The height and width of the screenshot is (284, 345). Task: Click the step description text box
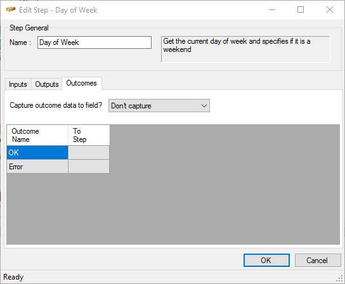(x=245, y=49)
